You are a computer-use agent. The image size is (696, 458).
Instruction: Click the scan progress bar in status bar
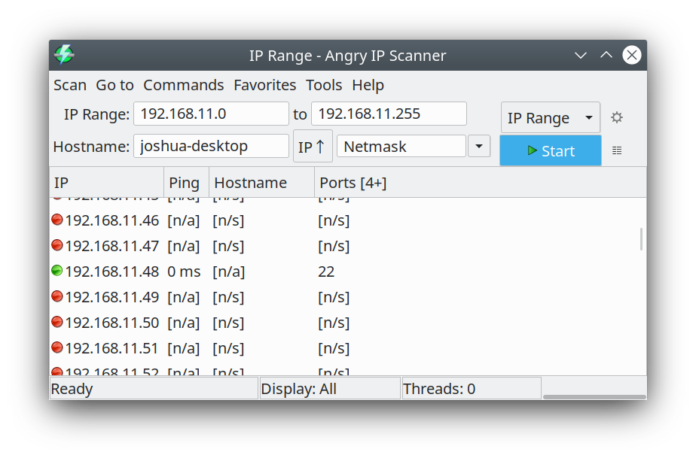click(594, 397)
